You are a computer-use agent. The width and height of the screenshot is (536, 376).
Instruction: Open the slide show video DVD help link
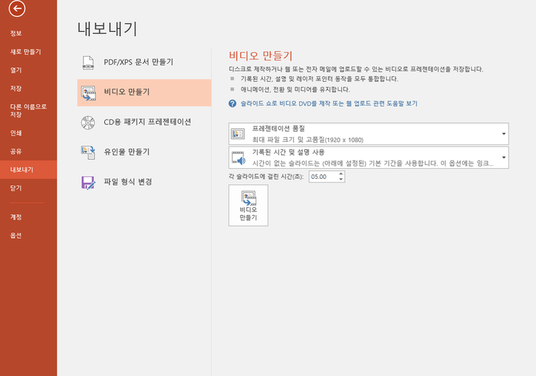[329, 103]
